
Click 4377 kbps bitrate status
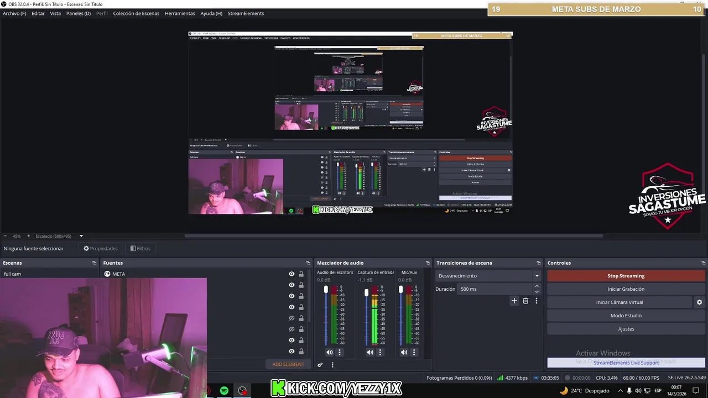pyautogui.click(x=513, y=378)
